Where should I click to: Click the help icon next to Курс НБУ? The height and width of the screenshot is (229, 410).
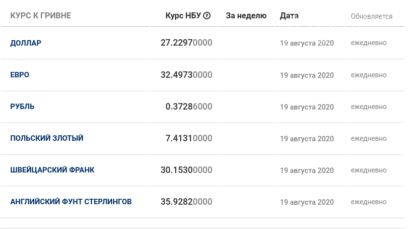[x=206, y=16]
